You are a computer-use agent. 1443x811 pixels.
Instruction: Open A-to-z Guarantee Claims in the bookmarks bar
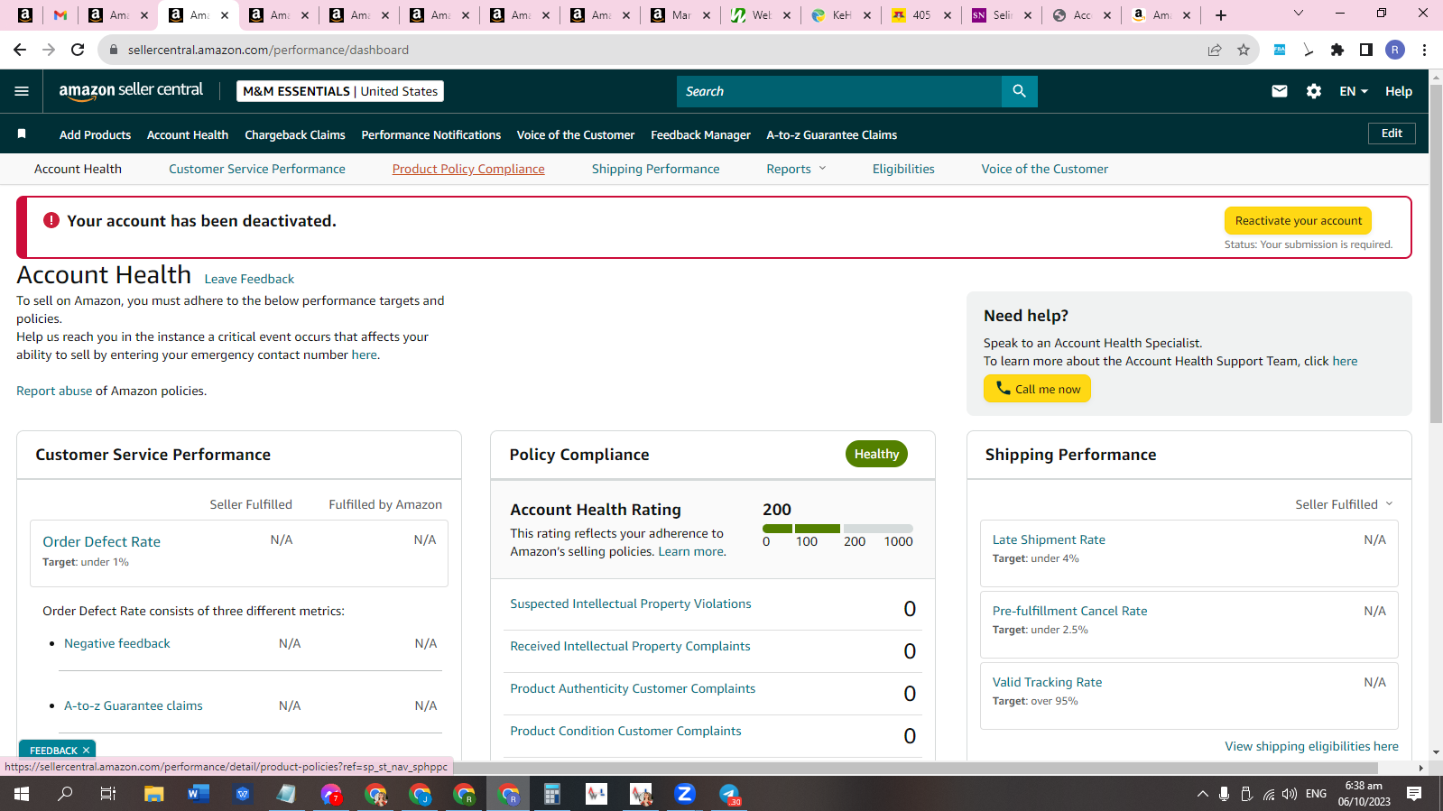(832, 134)
